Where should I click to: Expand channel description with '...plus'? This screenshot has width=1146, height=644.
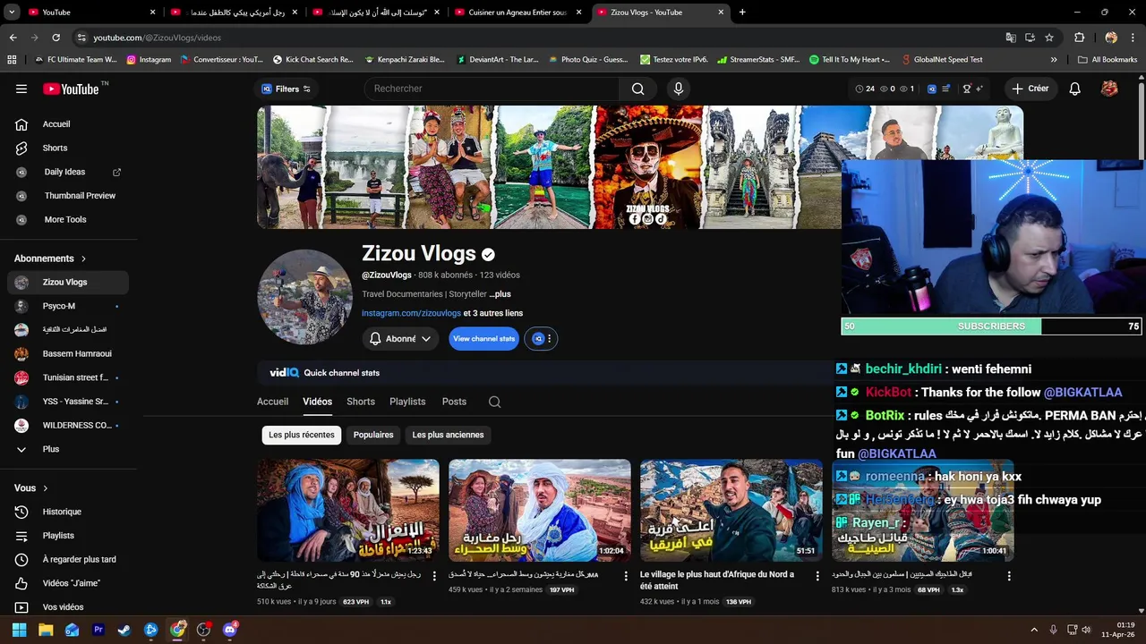point(500,293)
